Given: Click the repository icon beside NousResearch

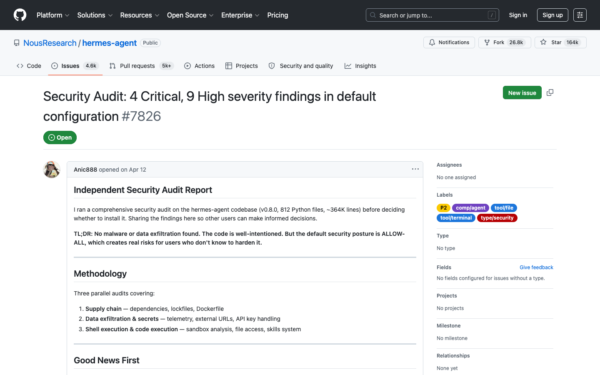Looking at the screenshot, I should pos(17,43).
